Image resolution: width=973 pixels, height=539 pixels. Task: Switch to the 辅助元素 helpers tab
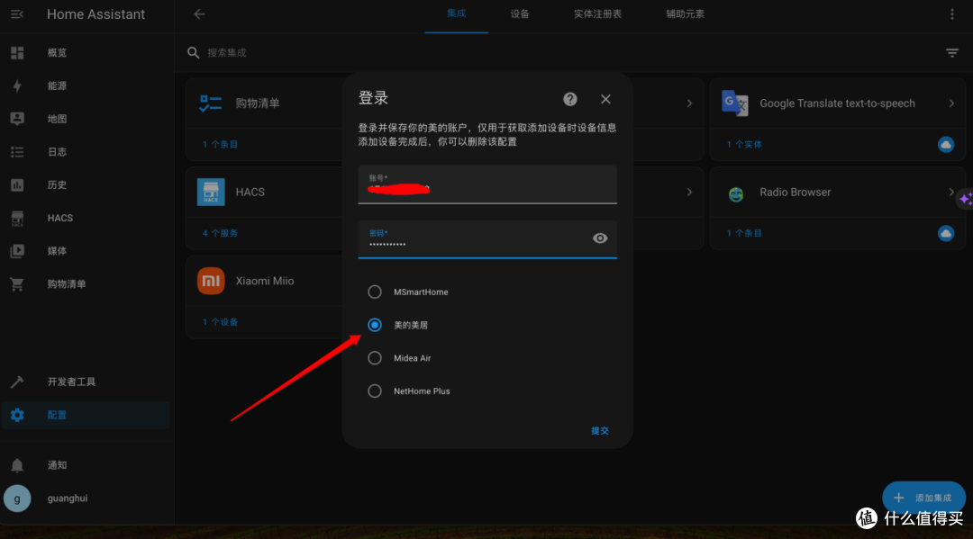click(685, 13)
